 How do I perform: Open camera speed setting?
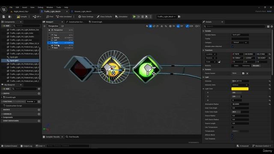pyautogui.click(x=197, y=26)
